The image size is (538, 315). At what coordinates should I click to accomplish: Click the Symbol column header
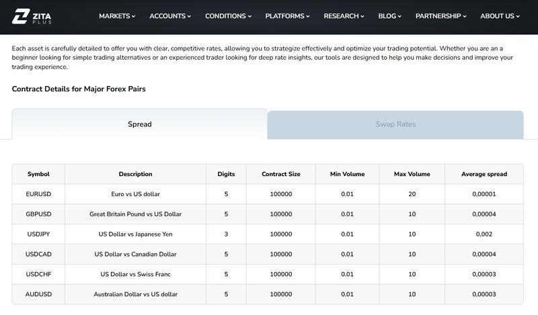[38, 174]
